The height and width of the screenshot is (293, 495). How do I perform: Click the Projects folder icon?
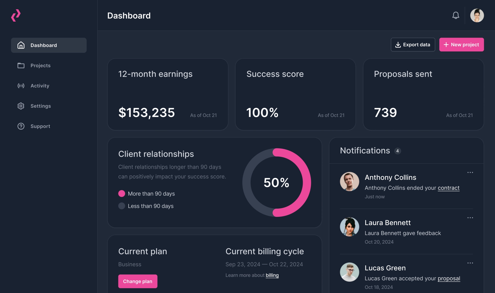pyautogui.click(x=21, y=66)
